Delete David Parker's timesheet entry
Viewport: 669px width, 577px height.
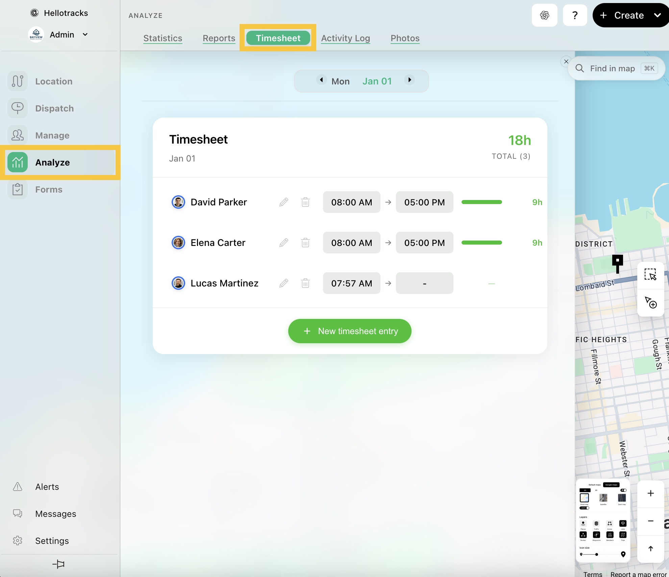coord(305,202)
